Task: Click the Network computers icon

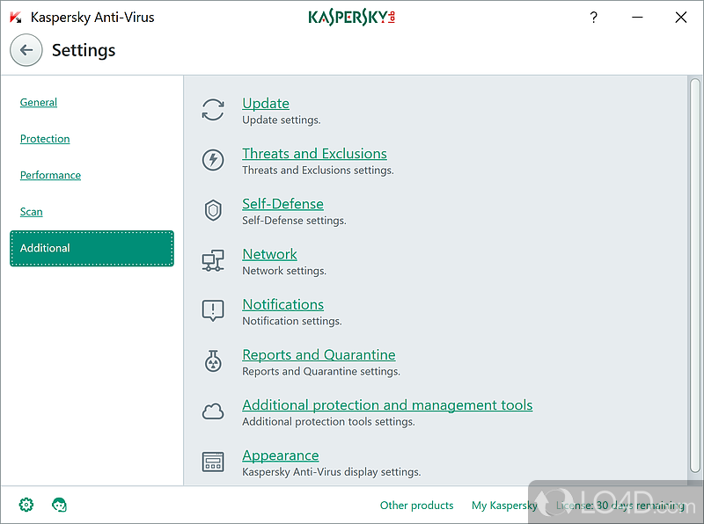Action: click(x=213, y=260)
